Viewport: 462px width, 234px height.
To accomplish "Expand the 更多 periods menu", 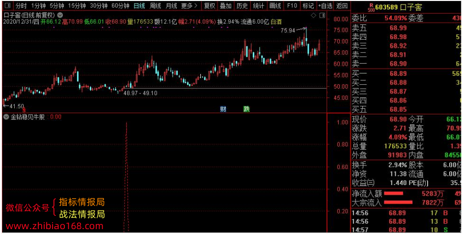I will [189, 5].
